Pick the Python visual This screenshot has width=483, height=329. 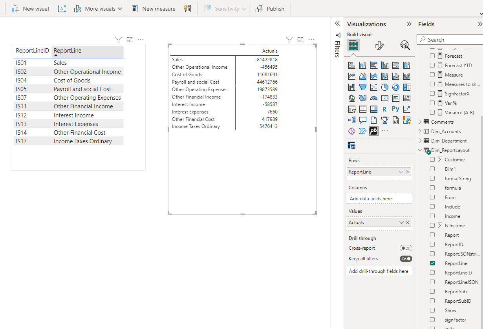pyautogui.click(x=396, y=109)
